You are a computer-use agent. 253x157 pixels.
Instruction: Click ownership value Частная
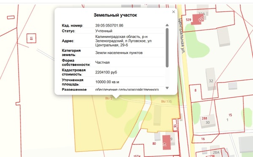coord(102,62)
